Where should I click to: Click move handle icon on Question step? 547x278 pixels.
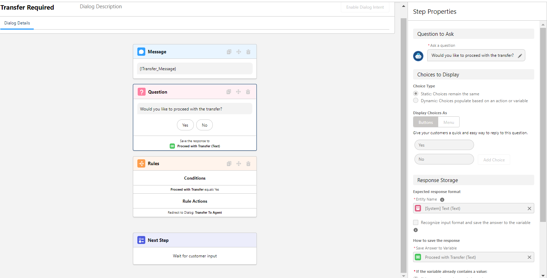click(238, 92)
